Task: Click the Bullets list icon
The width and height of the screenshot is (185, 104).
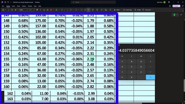Action: 71,10
